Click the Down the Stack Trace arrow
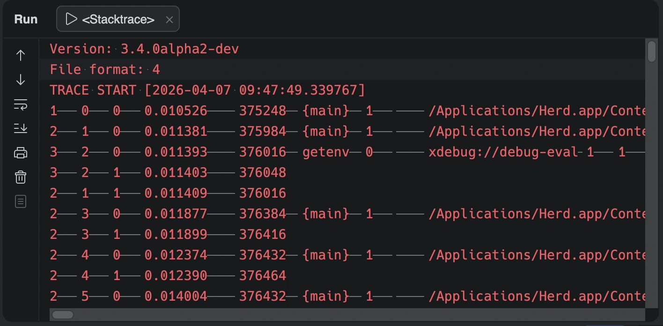 pyautogui.click(x=21, y=80)
